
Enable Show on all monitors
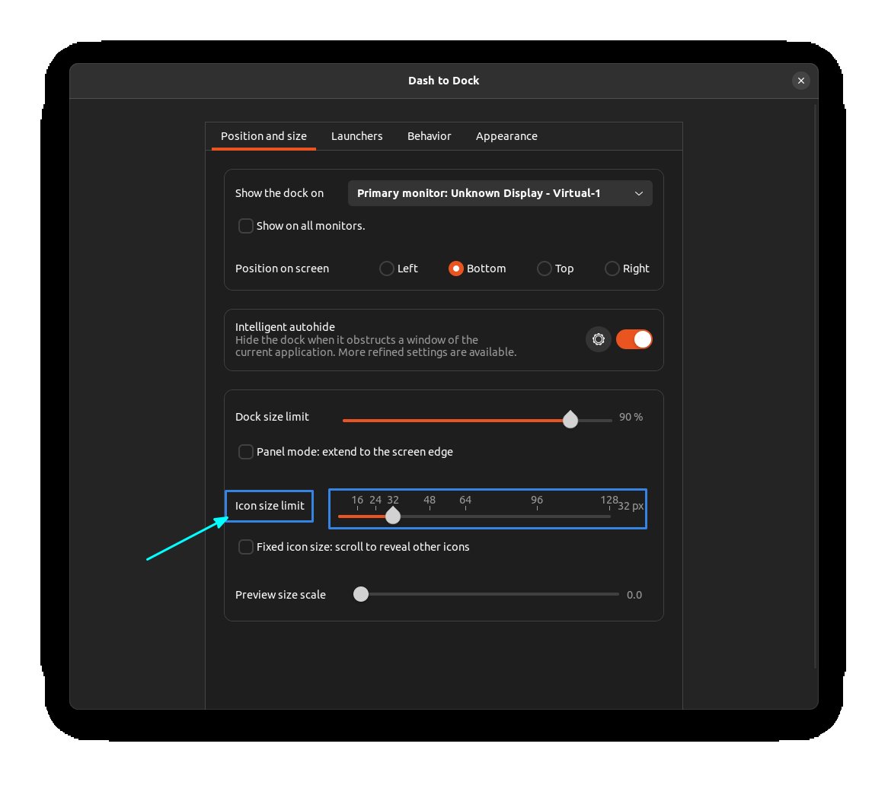(245, 226)
